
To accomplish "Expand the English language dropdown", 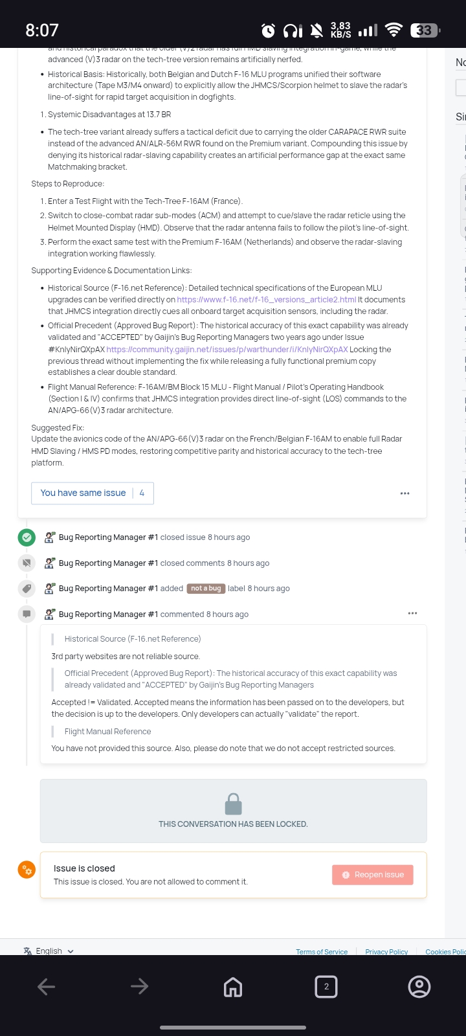I will (x=49, y=951).
